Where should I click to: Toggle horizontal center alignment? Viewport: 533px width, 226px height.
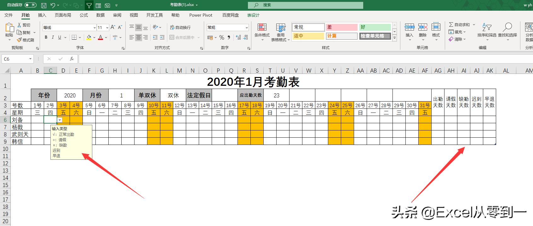point(139,37)
